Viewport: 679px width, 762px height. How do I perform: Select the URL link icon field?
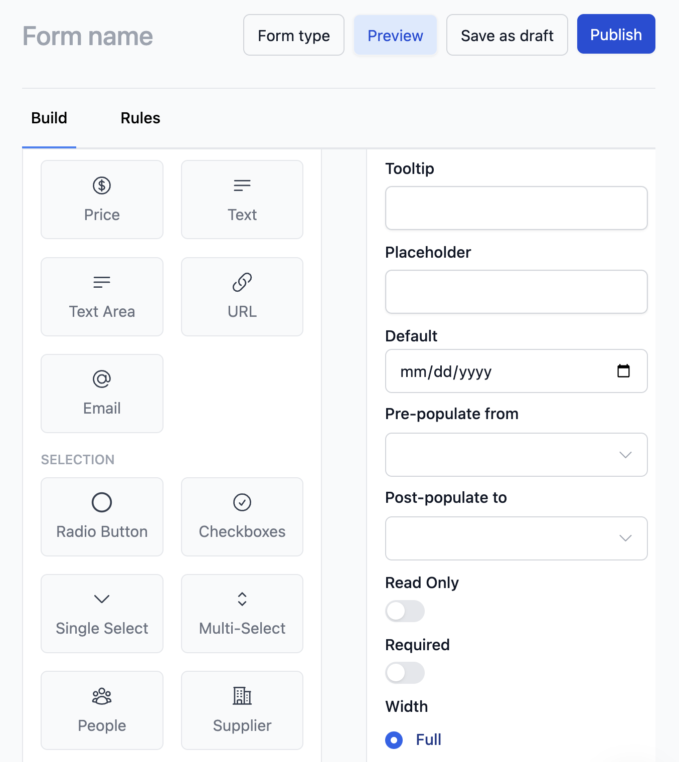tap(242, 297)
